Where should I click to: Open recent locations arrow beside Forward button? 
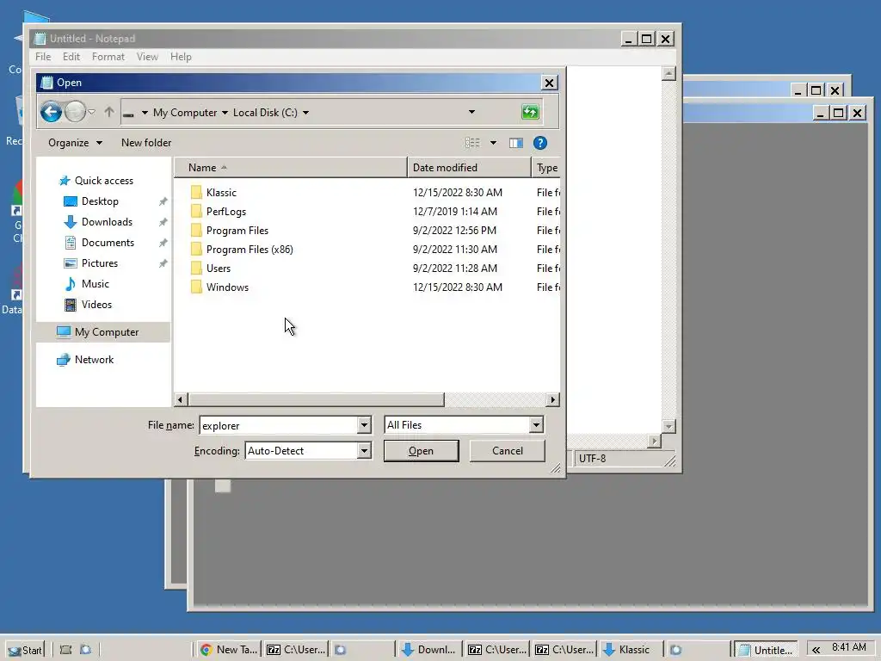coord(91,112)
